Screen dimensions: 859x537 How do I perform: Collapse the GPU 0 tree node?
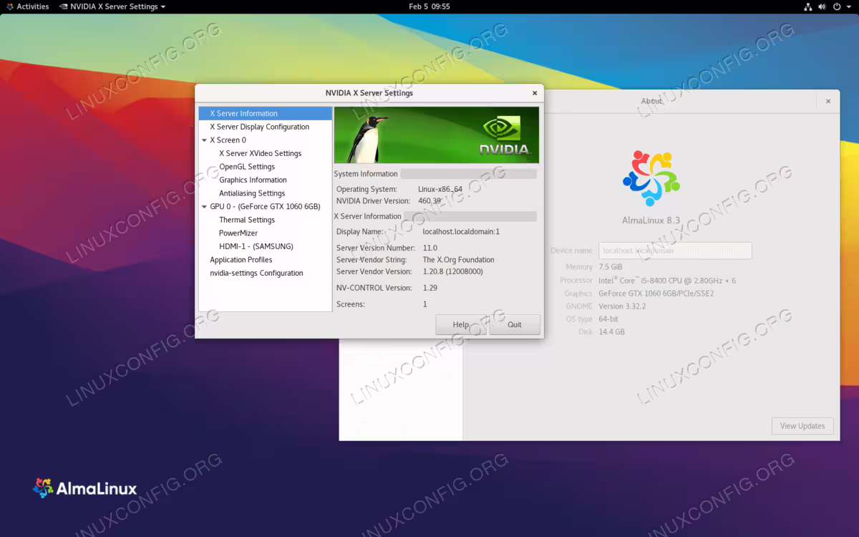click(x=204, y=207)
